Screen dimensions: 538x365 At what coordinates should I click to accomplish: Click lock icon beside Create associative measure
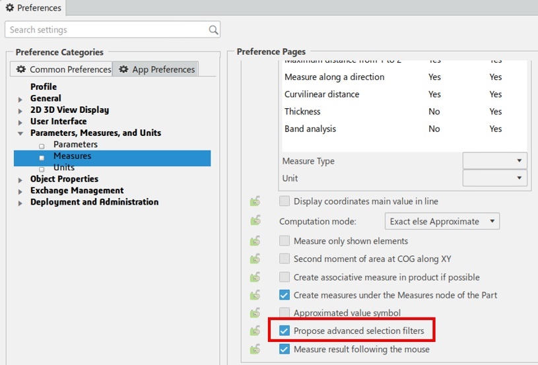tap(255, 277)
